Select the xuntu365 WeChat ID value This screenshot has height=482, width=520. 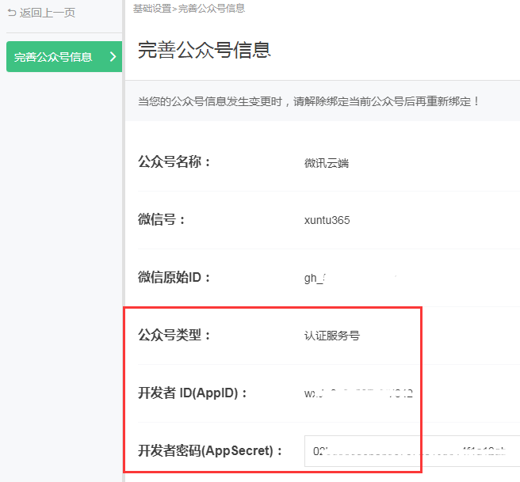[x=327, y=220]
